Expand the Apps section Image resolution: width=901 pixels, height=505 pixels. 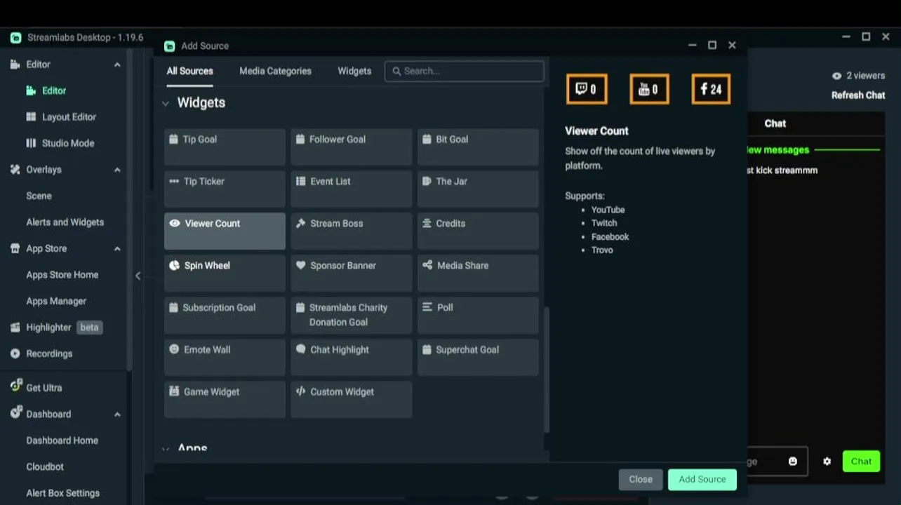166,449
